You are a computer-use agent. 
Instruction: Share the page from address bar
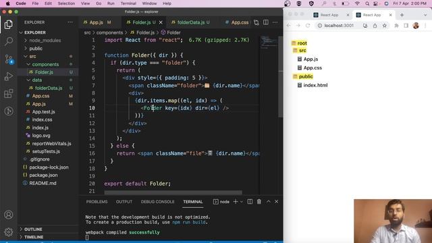[x=375, y=26]
